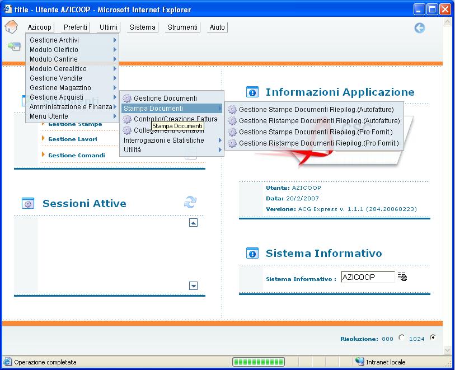Click Operazione completata status text
Viewport: 455px width, 370px height.
(x=45, y=362)
